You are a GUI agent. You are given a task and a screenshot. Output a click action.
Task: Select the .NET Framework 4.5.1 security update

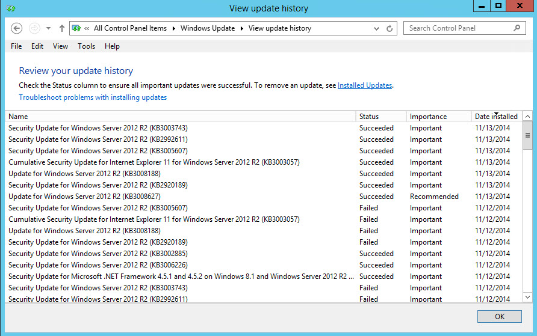click(x=264, y=276)
